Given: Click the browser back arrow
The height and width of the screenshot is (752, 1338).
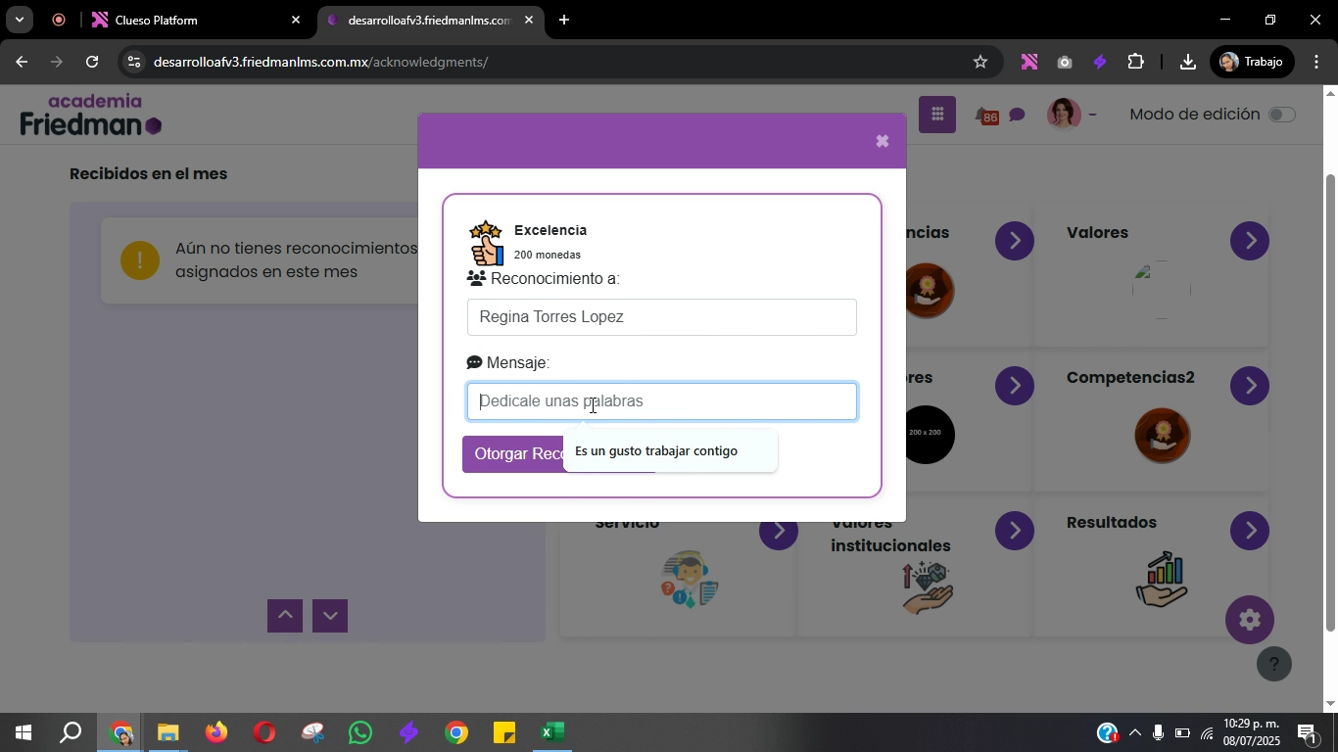Looking at the screenshot, I should click(x=21, y=62).
